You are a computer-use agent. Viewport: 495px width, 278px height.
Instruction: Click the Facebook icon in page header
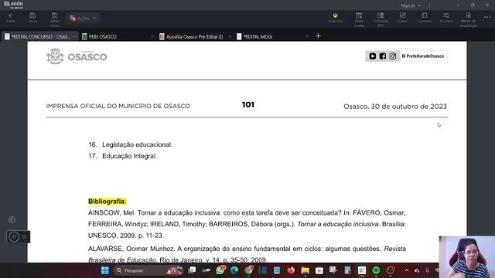[x=383, y=56]
